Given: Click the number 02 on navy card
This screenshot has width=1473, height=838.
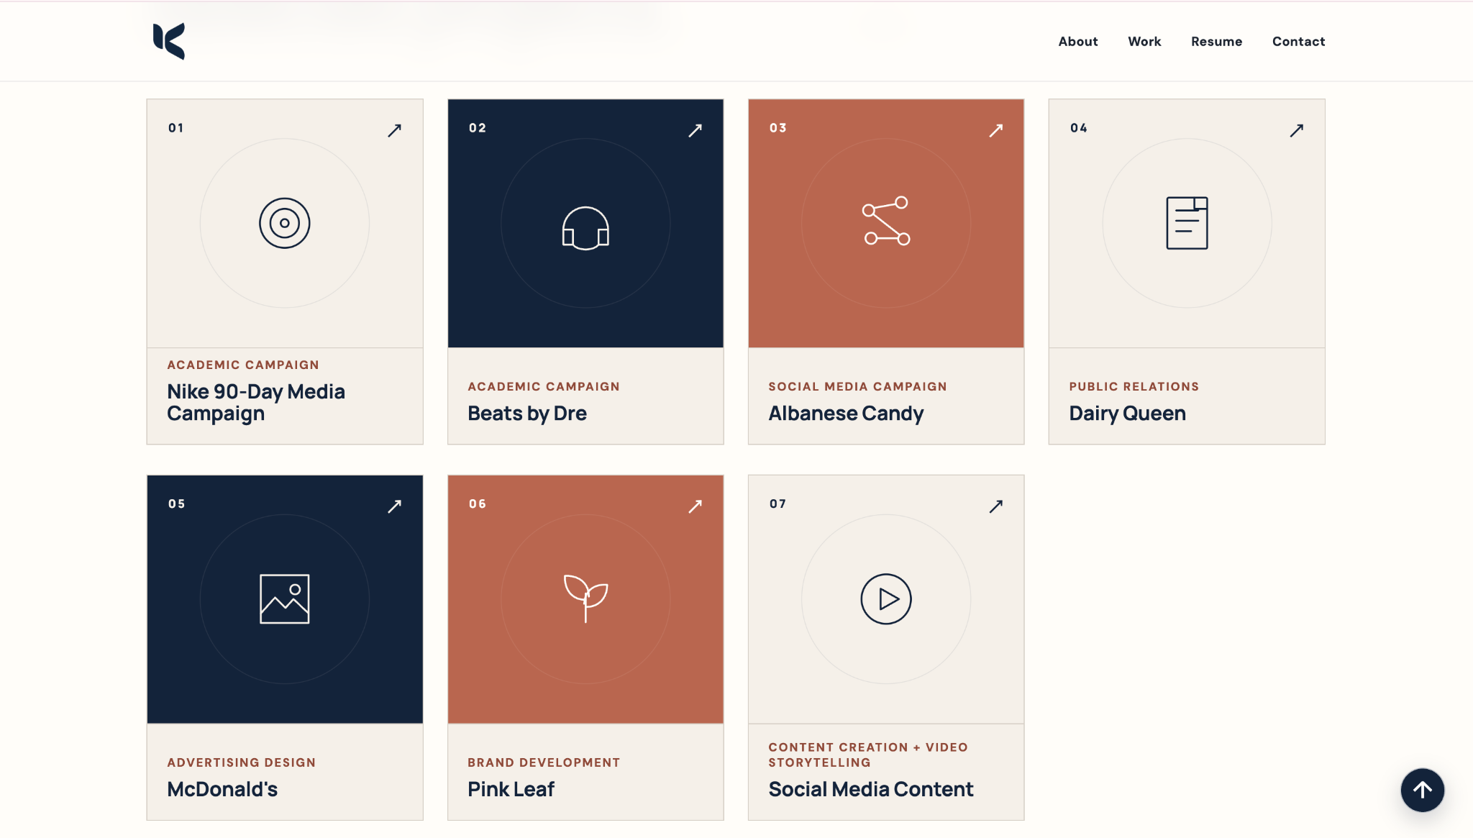Looking at the screenshot, I should [478, 128].
